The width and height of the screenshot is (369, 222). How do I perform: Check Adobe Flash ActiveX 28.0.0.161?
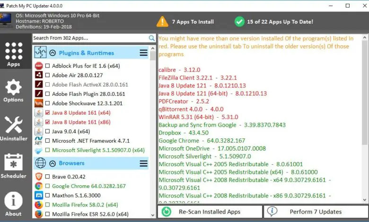click(x=47, y=85)
